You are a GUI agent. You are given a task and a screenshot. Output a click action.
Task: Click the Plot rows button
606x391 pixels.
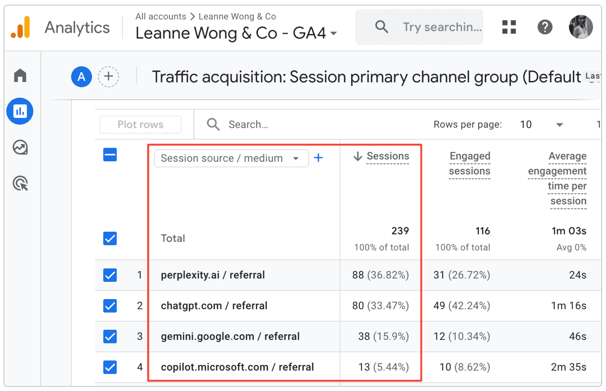coord(141,124)
